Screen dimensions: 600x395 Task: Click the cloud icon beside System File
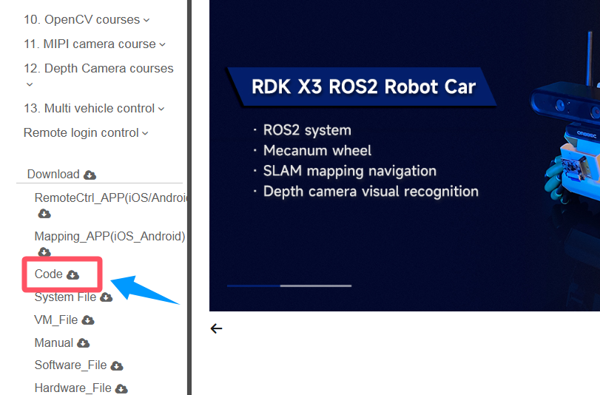tap(106, 297)
